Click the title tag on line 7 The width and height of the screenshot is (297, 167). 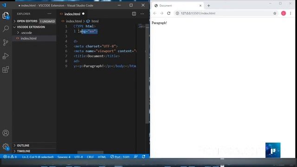click(x=97, y=56)
